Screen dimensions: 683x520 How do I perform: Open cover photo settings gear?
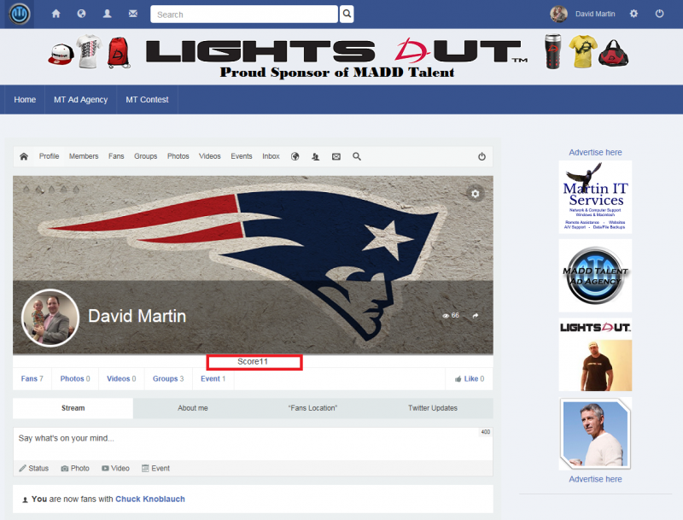(476, 193)
